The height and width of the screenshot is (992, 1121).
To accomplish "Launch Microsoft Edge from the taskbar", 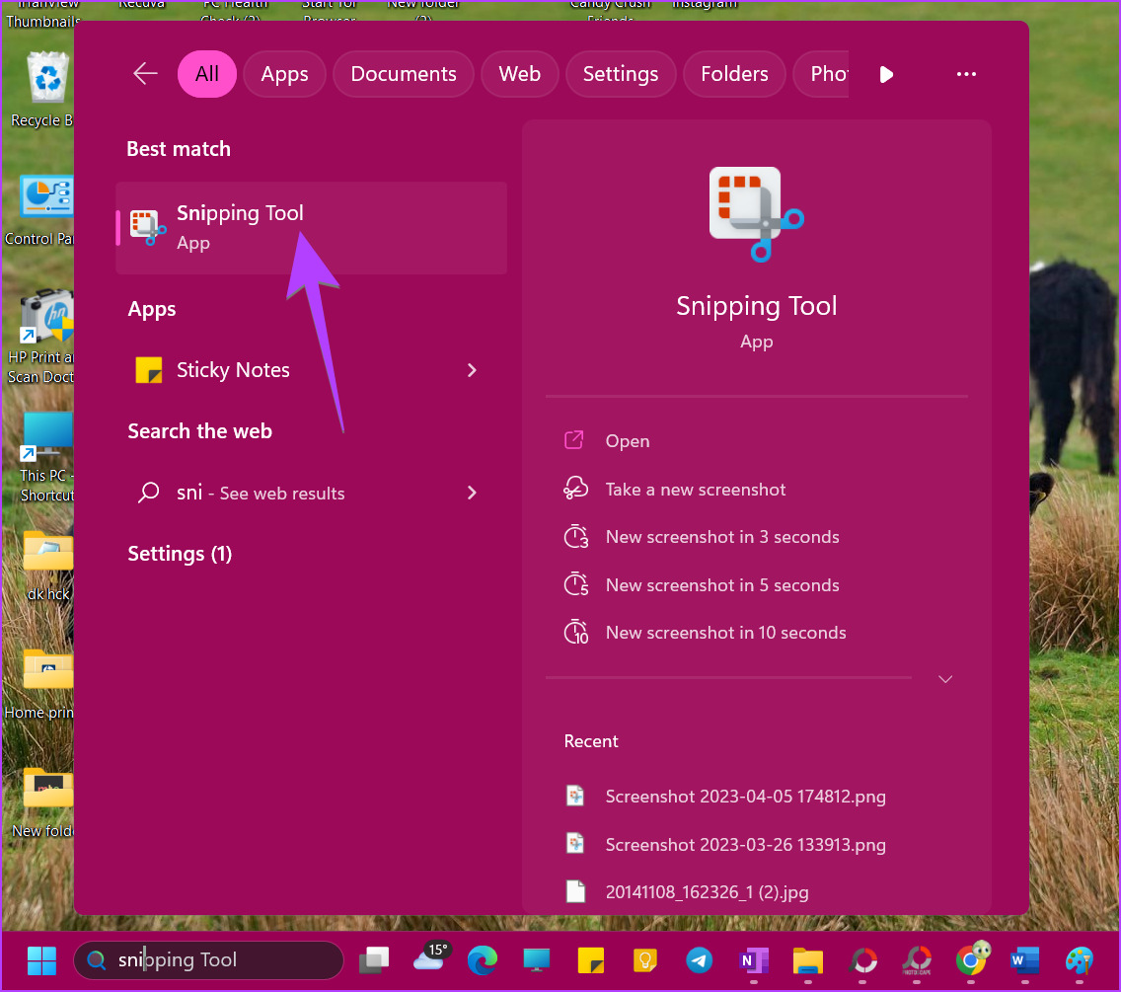I will (x=483, y=959).
